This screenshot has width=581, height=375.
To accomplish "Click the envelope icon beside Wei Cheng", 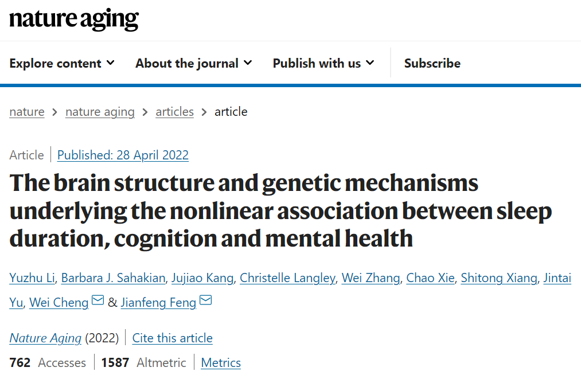I will pos(98,300).
